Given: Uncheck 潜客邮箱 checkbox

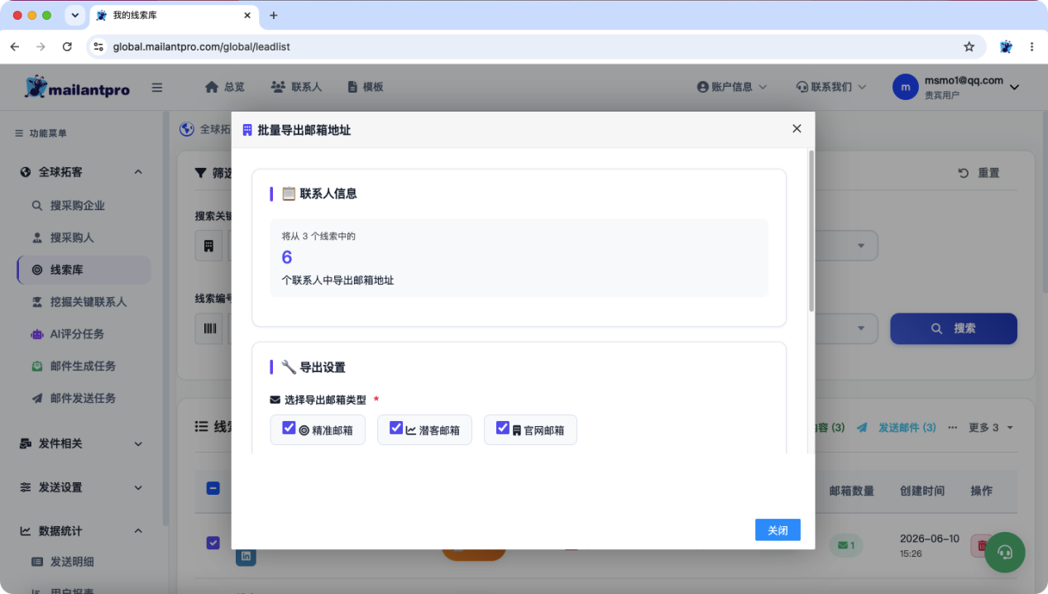Looking at the screenshot, I should (396, 428).
